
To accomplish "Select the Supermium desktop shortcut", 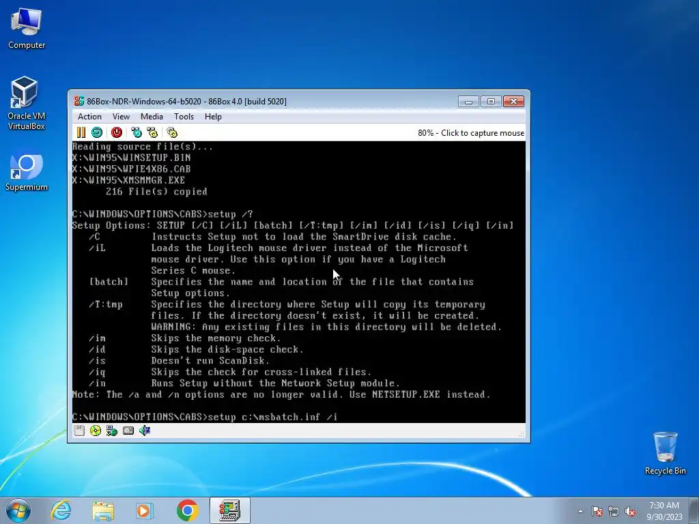I will coord(27,173).
